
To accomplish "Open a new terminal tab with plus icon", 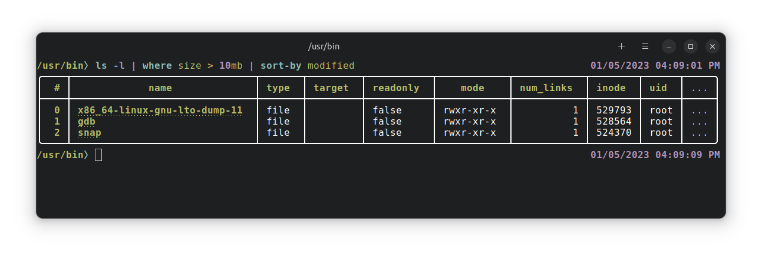I will [621, 46].
